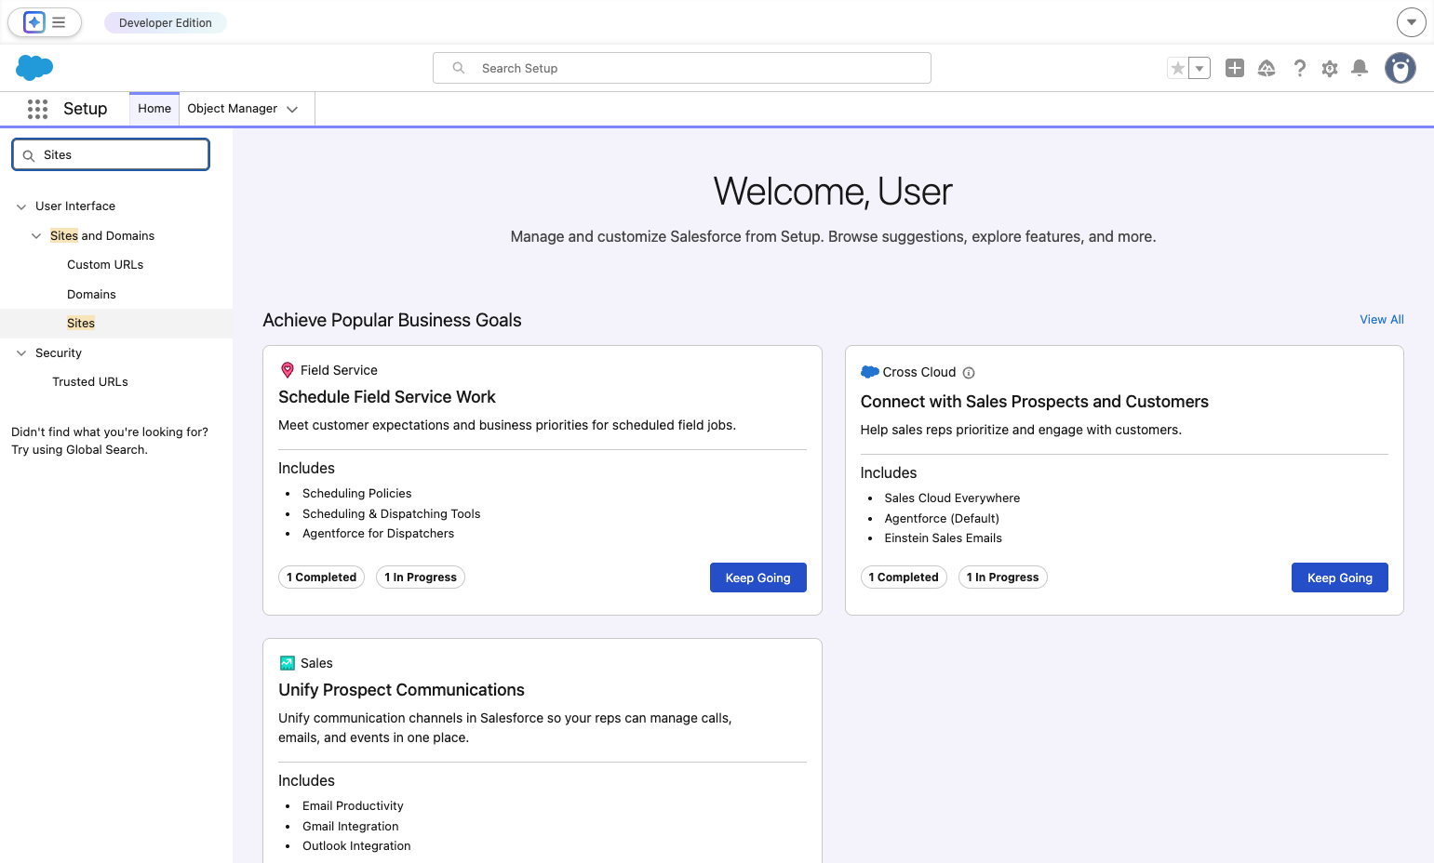Screen dimensions: 1434x863
Task: Click the Schedule Field Service Work heading
Action: tap(387, 397)
